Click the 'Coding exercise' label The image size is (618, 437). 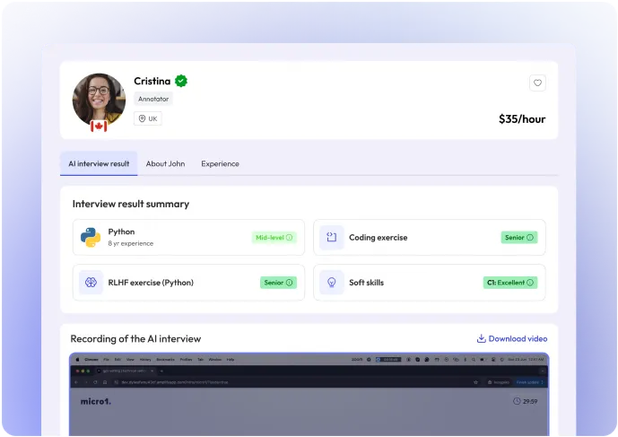pos(379,238)
